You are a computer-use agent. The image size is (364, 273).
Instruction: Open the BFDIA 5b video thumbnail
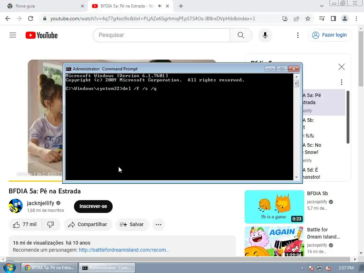click(274, 207)
